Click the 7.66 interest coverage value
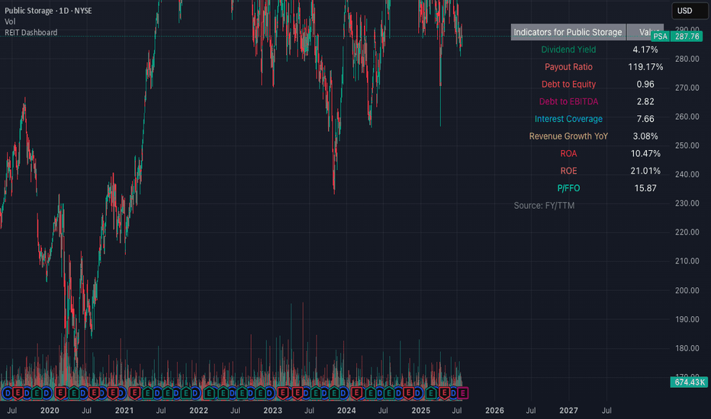 pyautogui.click(x=645, y=119)
